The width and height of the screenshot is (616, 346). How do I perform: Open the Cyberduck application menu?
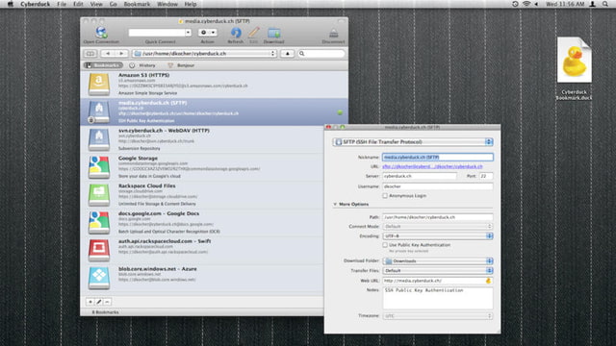pos(36,4)
